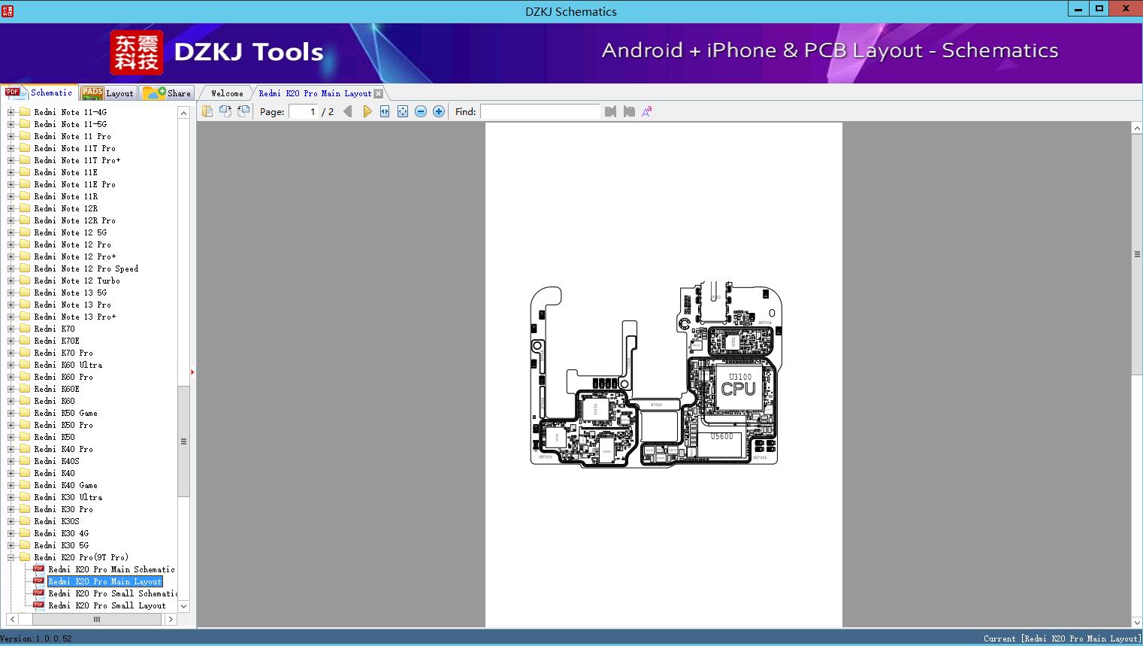Go to the previous page

click(x=348, y=111)
